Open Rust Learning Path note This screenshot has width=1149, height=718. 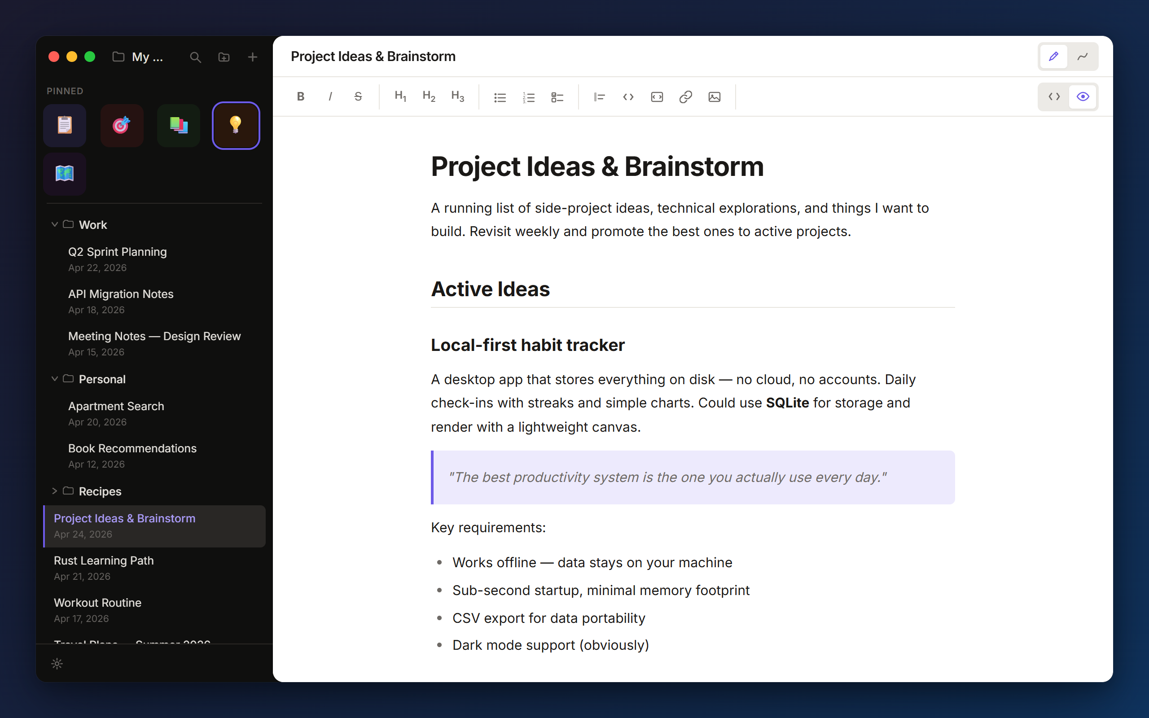154,568
